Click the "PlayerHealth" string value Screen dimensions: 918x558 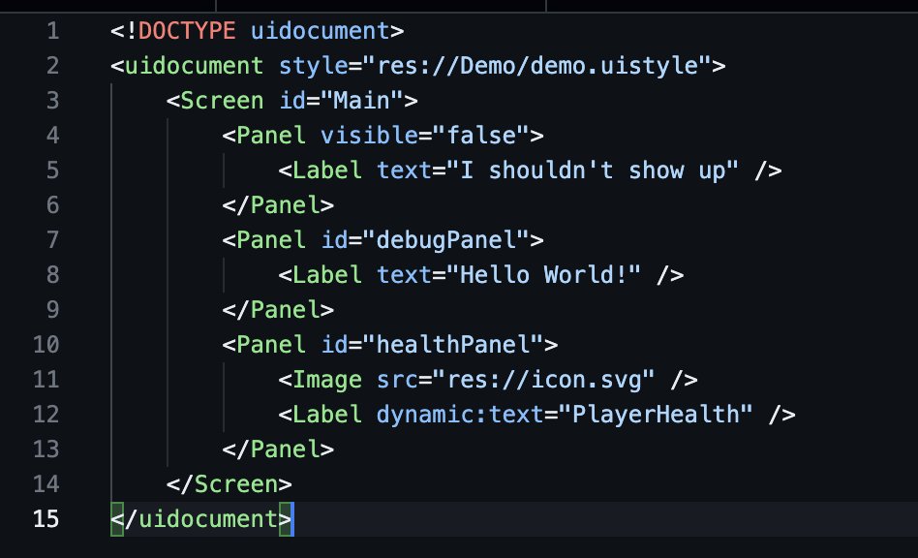[x=656, y=415]
